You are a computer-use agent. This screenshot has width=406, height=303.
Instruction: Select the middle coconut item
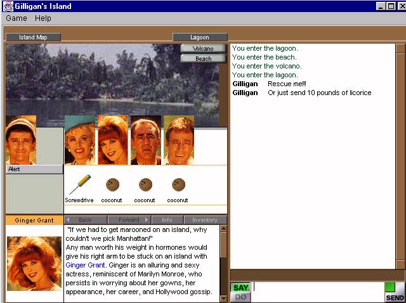pos(145,185)
